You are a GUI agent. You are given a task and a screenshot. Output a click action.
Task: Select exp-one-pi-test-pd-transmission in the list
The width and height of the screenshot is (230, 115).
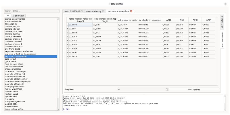(31, 54)
